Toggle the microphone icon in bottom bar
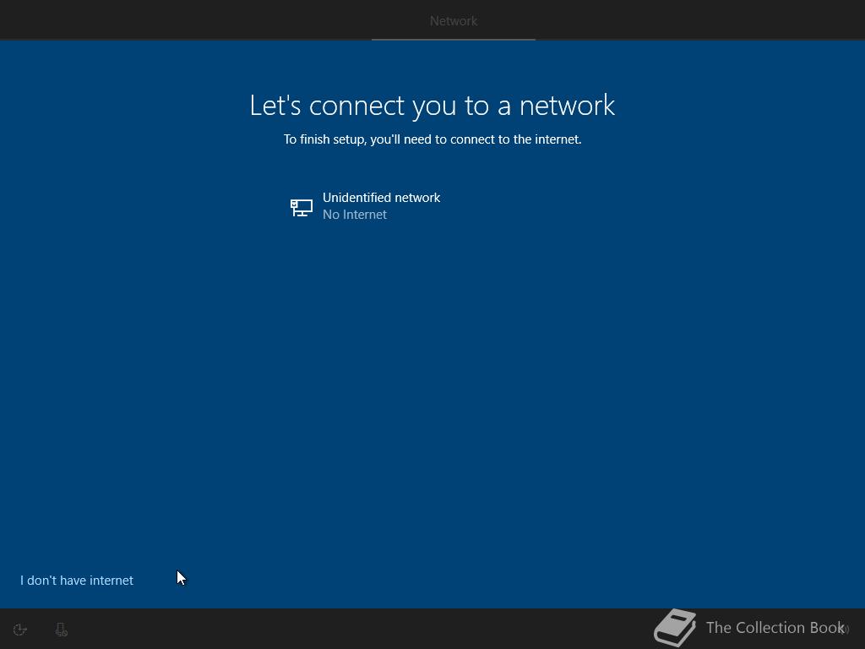865x649 pixels. (x=61, y=629)
